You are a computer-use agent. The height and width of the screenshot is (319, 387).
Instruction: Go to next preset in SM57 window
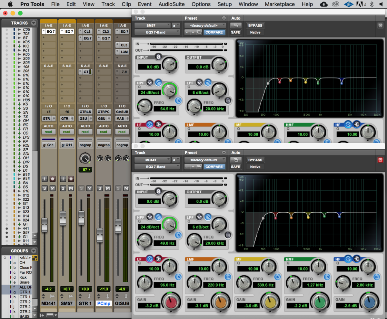(x=193, y=32)
